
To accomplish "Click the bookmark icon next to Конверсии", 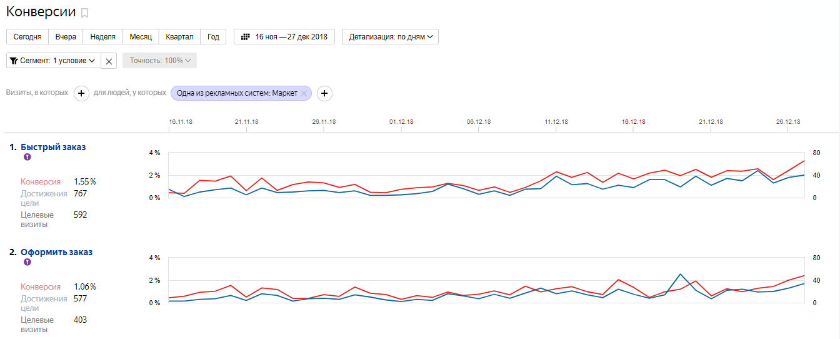I will [x=85, y=13].
